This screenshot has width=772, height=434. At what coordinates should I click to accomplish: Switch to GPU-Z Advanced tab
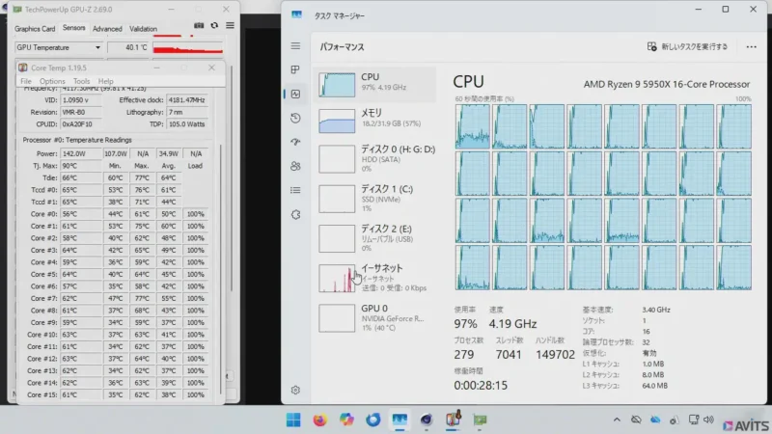point(107,29)
